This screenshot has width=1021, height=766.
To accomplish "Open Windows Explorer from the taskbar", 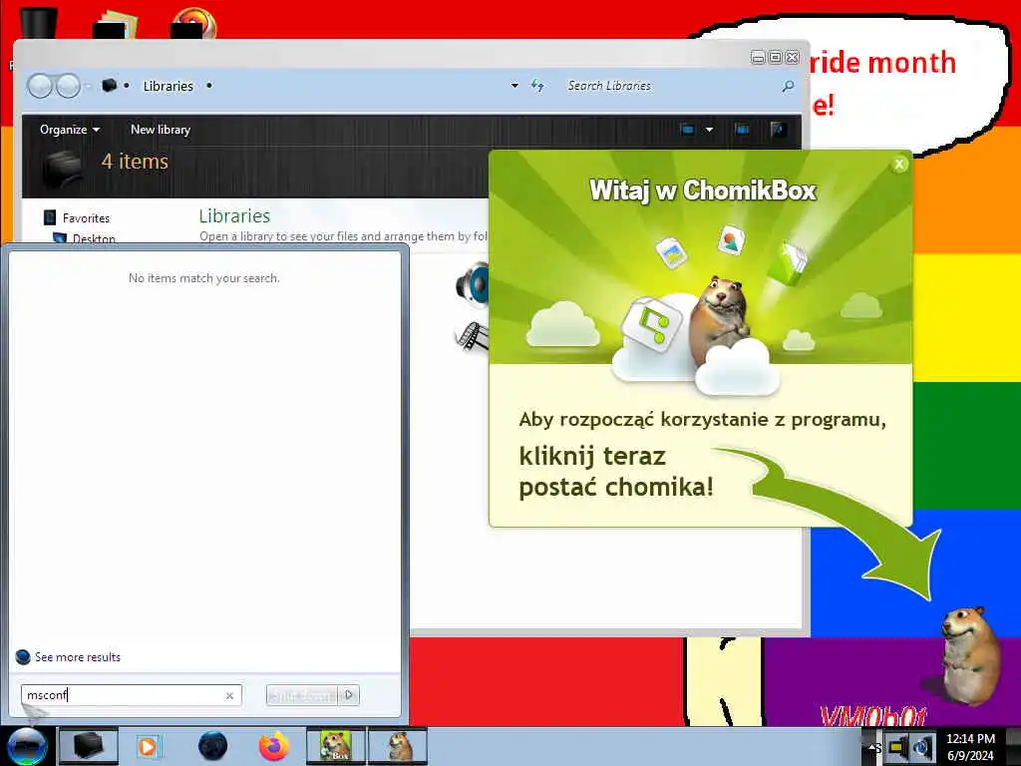I will (89, 746).
